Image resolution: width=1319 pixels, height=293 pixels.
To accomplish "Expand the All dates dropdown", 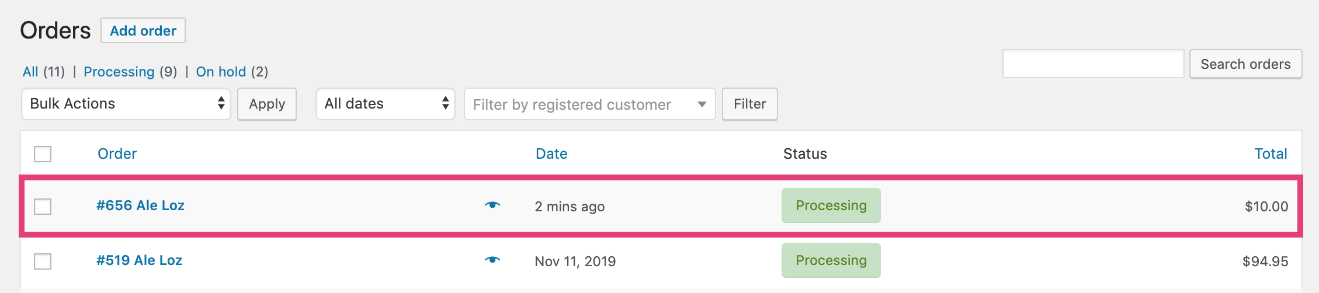I will 386,104.
